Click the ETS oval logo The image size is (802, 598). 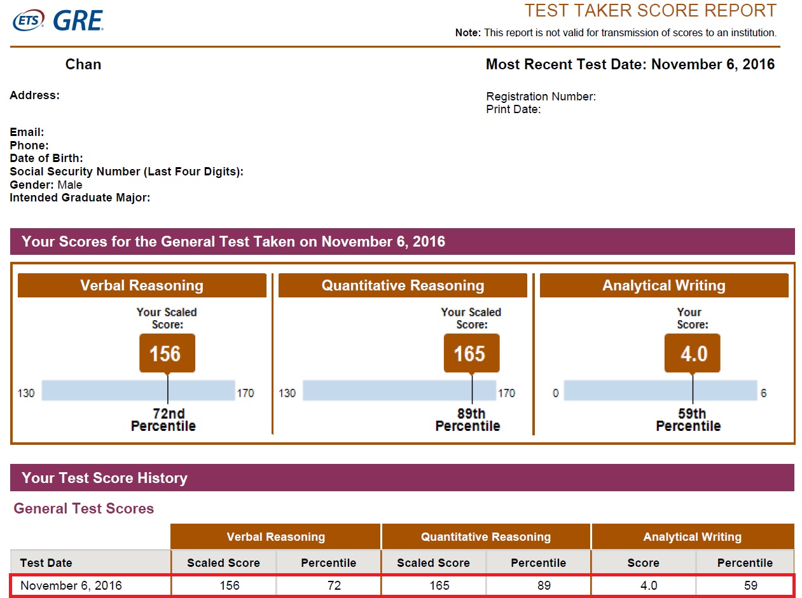click(29, 20)
